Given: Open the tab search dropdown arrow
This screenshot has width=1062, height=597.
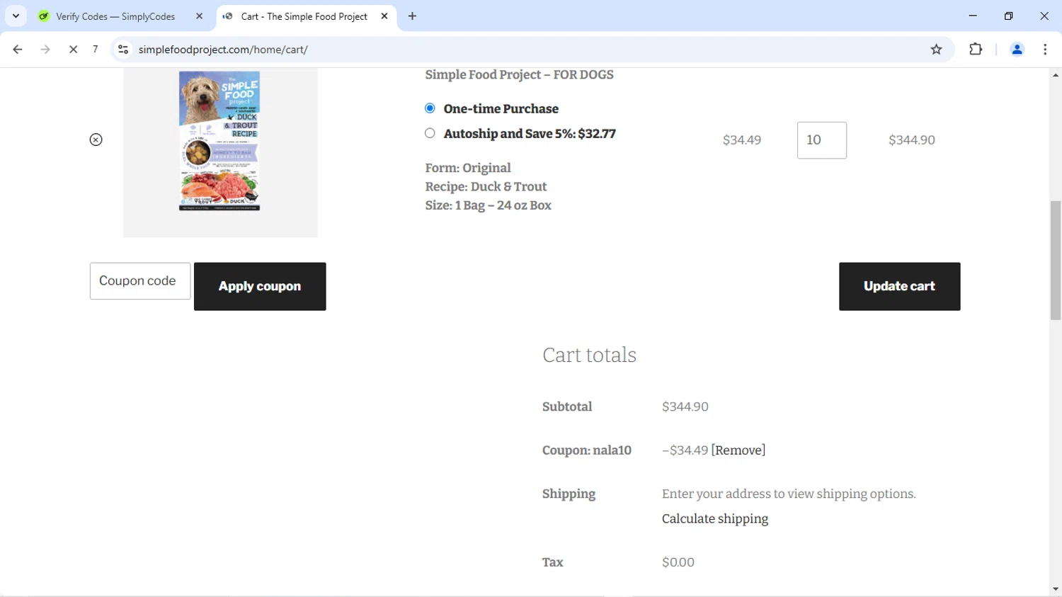Looking at the screenshot, I should click(16, 16).
